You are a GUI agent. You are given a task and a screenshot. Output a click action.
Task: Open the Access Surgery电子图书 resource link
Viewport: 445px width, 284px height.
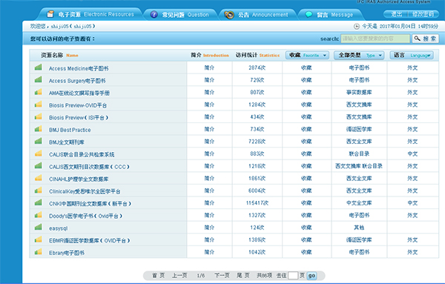click(77, 81)
